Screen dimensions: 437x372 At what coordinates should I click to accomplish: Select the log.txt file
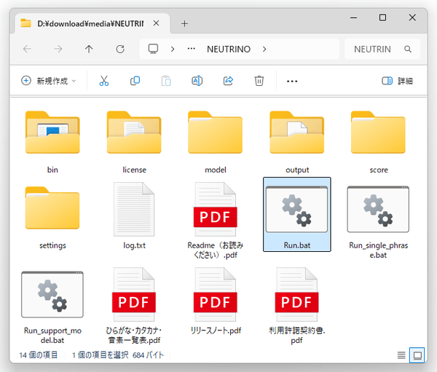click(x=134, y=216)
